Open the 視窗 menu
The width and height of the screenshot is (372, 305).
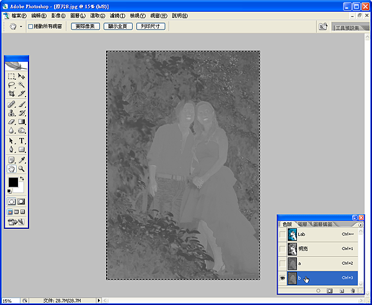[159, 16]
